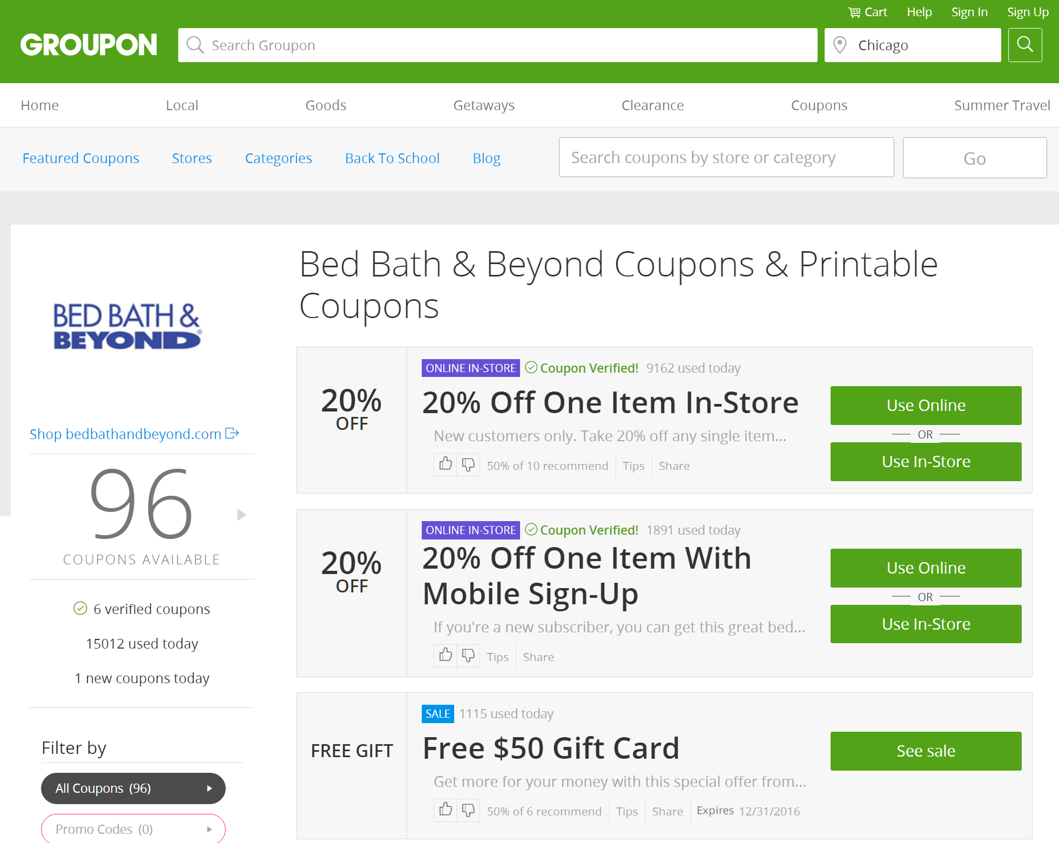The image size is (1059, 843).
Task: Focus the search coupons by store field
Action: click(x=726, y=158)
